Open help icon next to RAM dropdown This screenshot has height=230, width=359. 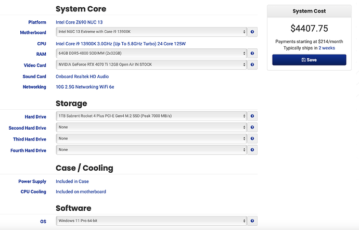point(252,54)
